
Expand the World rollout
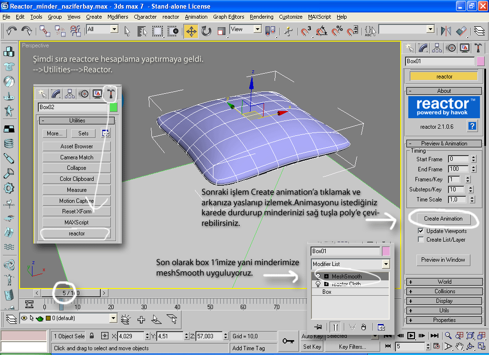(x=444, y=282)
